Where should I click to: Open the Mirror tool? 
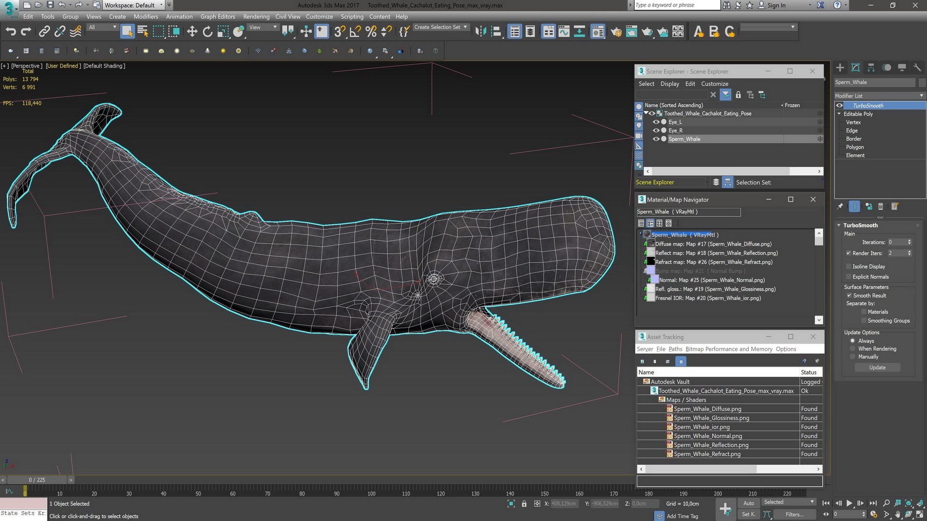pyautogui.click(x=480, y=32)
